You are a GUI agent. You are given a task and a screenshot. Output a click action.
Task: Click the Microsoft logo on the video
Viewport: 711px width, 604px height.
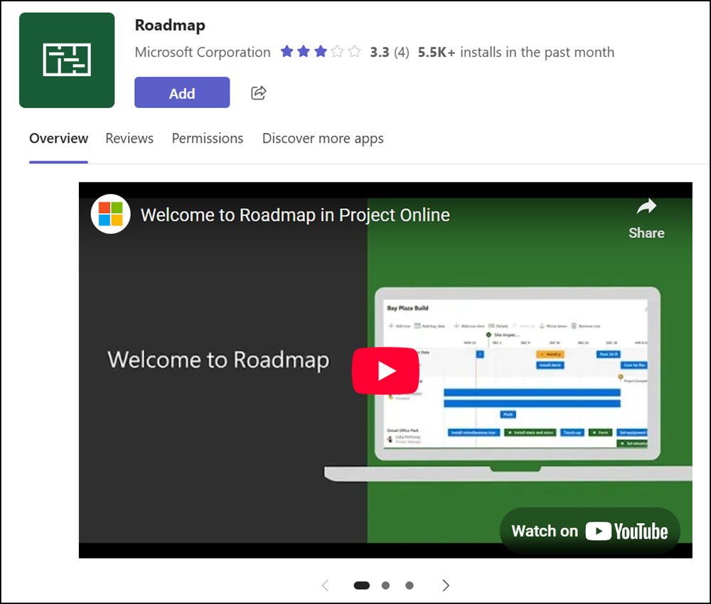coord(109,214)
